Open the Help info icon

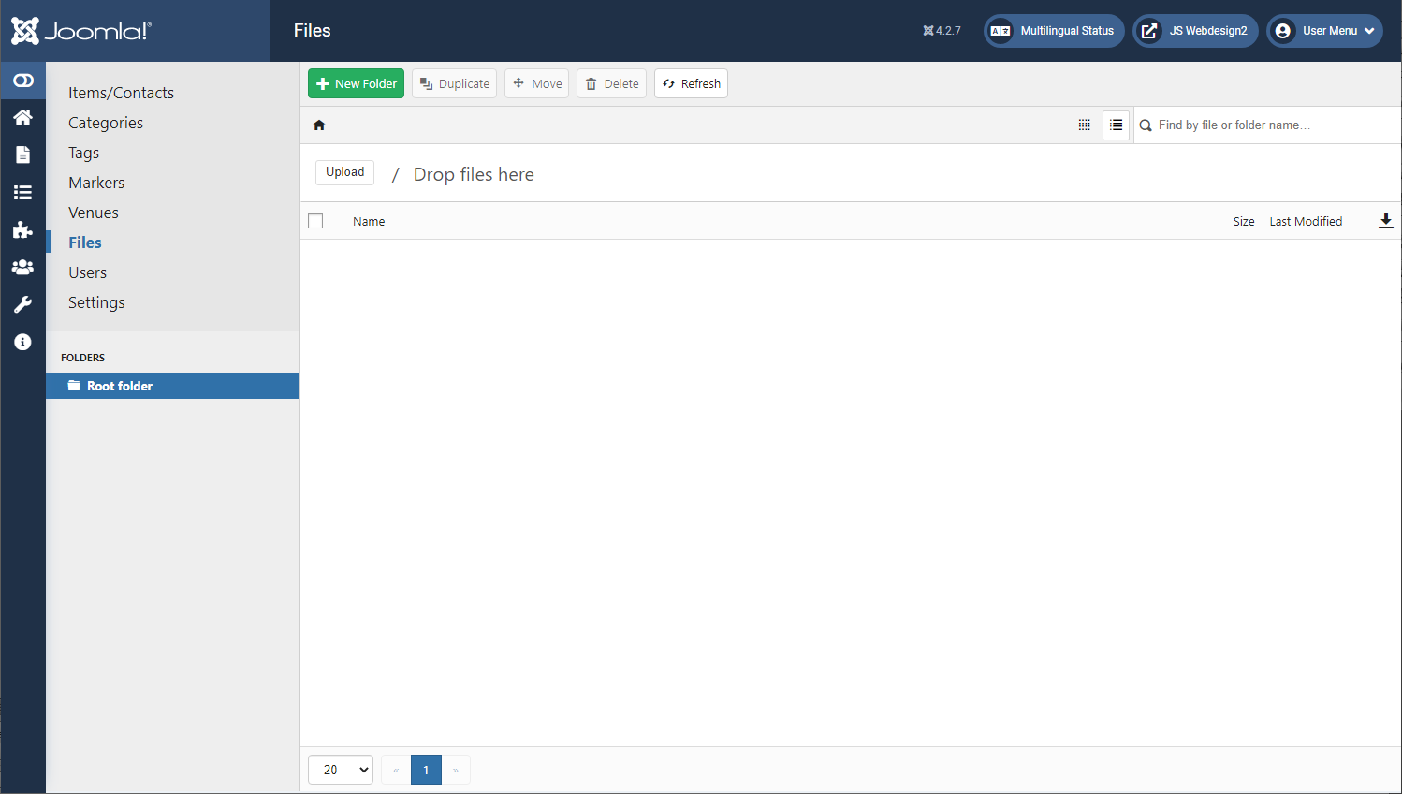tap(23, 342)
